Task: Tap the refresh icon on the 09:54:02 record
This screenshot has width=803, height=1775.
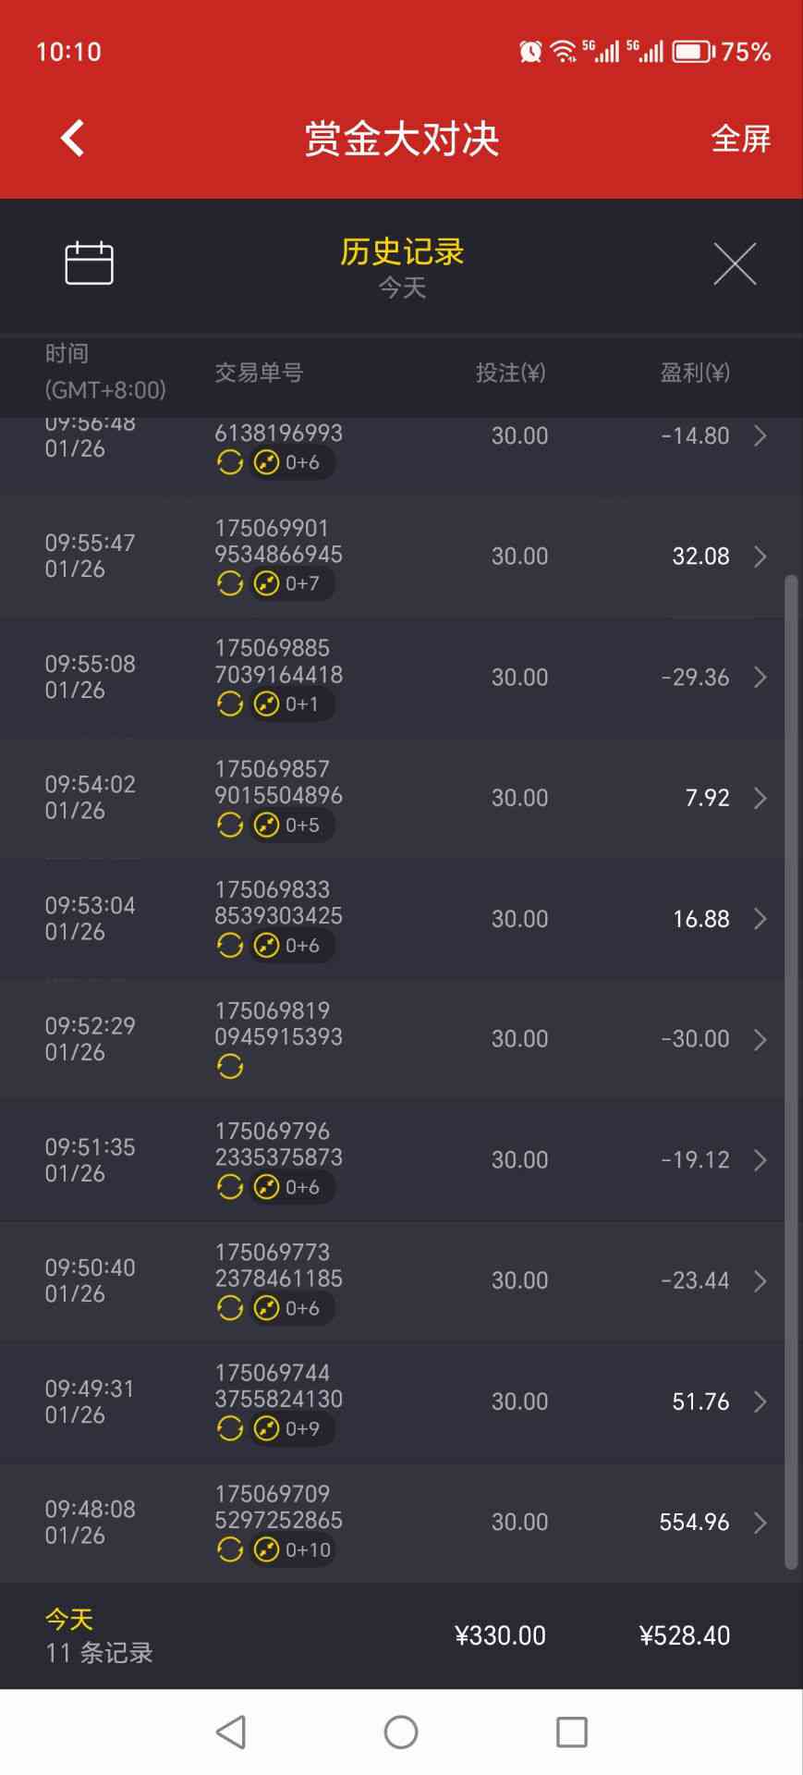Action: [230, 825]
